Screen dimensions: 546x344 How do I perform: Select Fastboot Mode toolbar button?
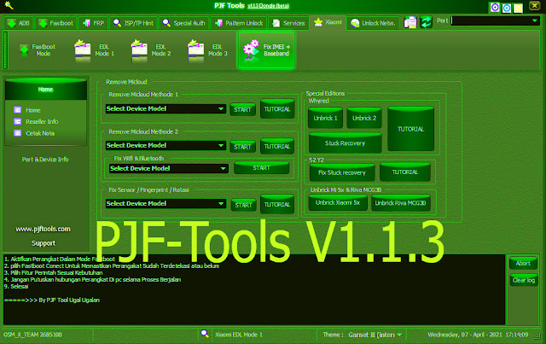(x=38, y=50)
